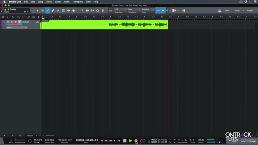Screen dimensions: 258x145
Task: Toggle snap to grid button
Action: (158, 11)
